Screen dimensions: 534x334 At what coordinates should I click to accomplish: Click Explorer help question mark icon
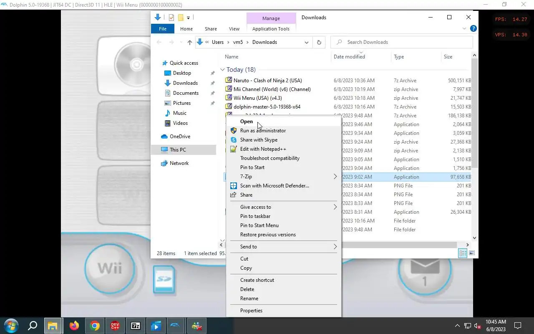point(474,28)
